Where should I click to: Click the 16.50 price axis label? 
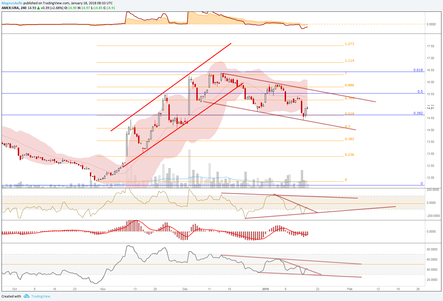(x=430, y=70)
